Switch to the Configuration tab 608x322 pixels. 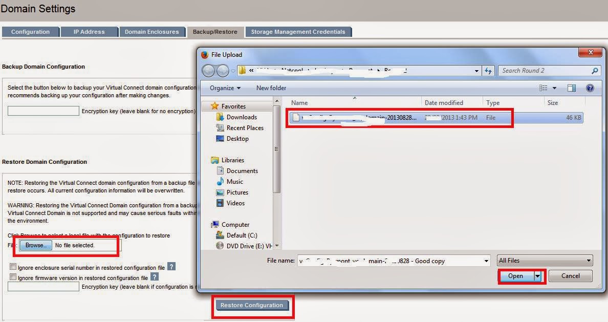(30, 32)
